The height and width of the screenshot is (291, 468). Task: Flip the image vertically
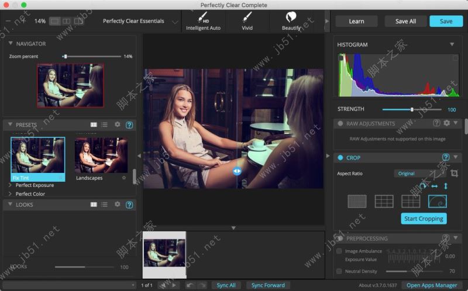click(x=446, y=186)
